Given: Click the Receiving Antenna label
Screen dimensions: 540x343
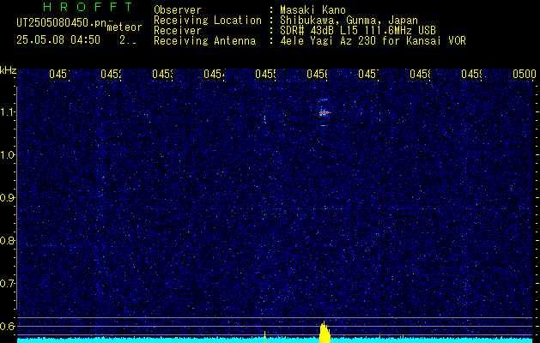Looking at the screenshot, I should pos(204,41).
